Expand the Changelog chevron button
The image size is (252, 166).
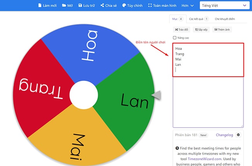(x=238, y=135)
